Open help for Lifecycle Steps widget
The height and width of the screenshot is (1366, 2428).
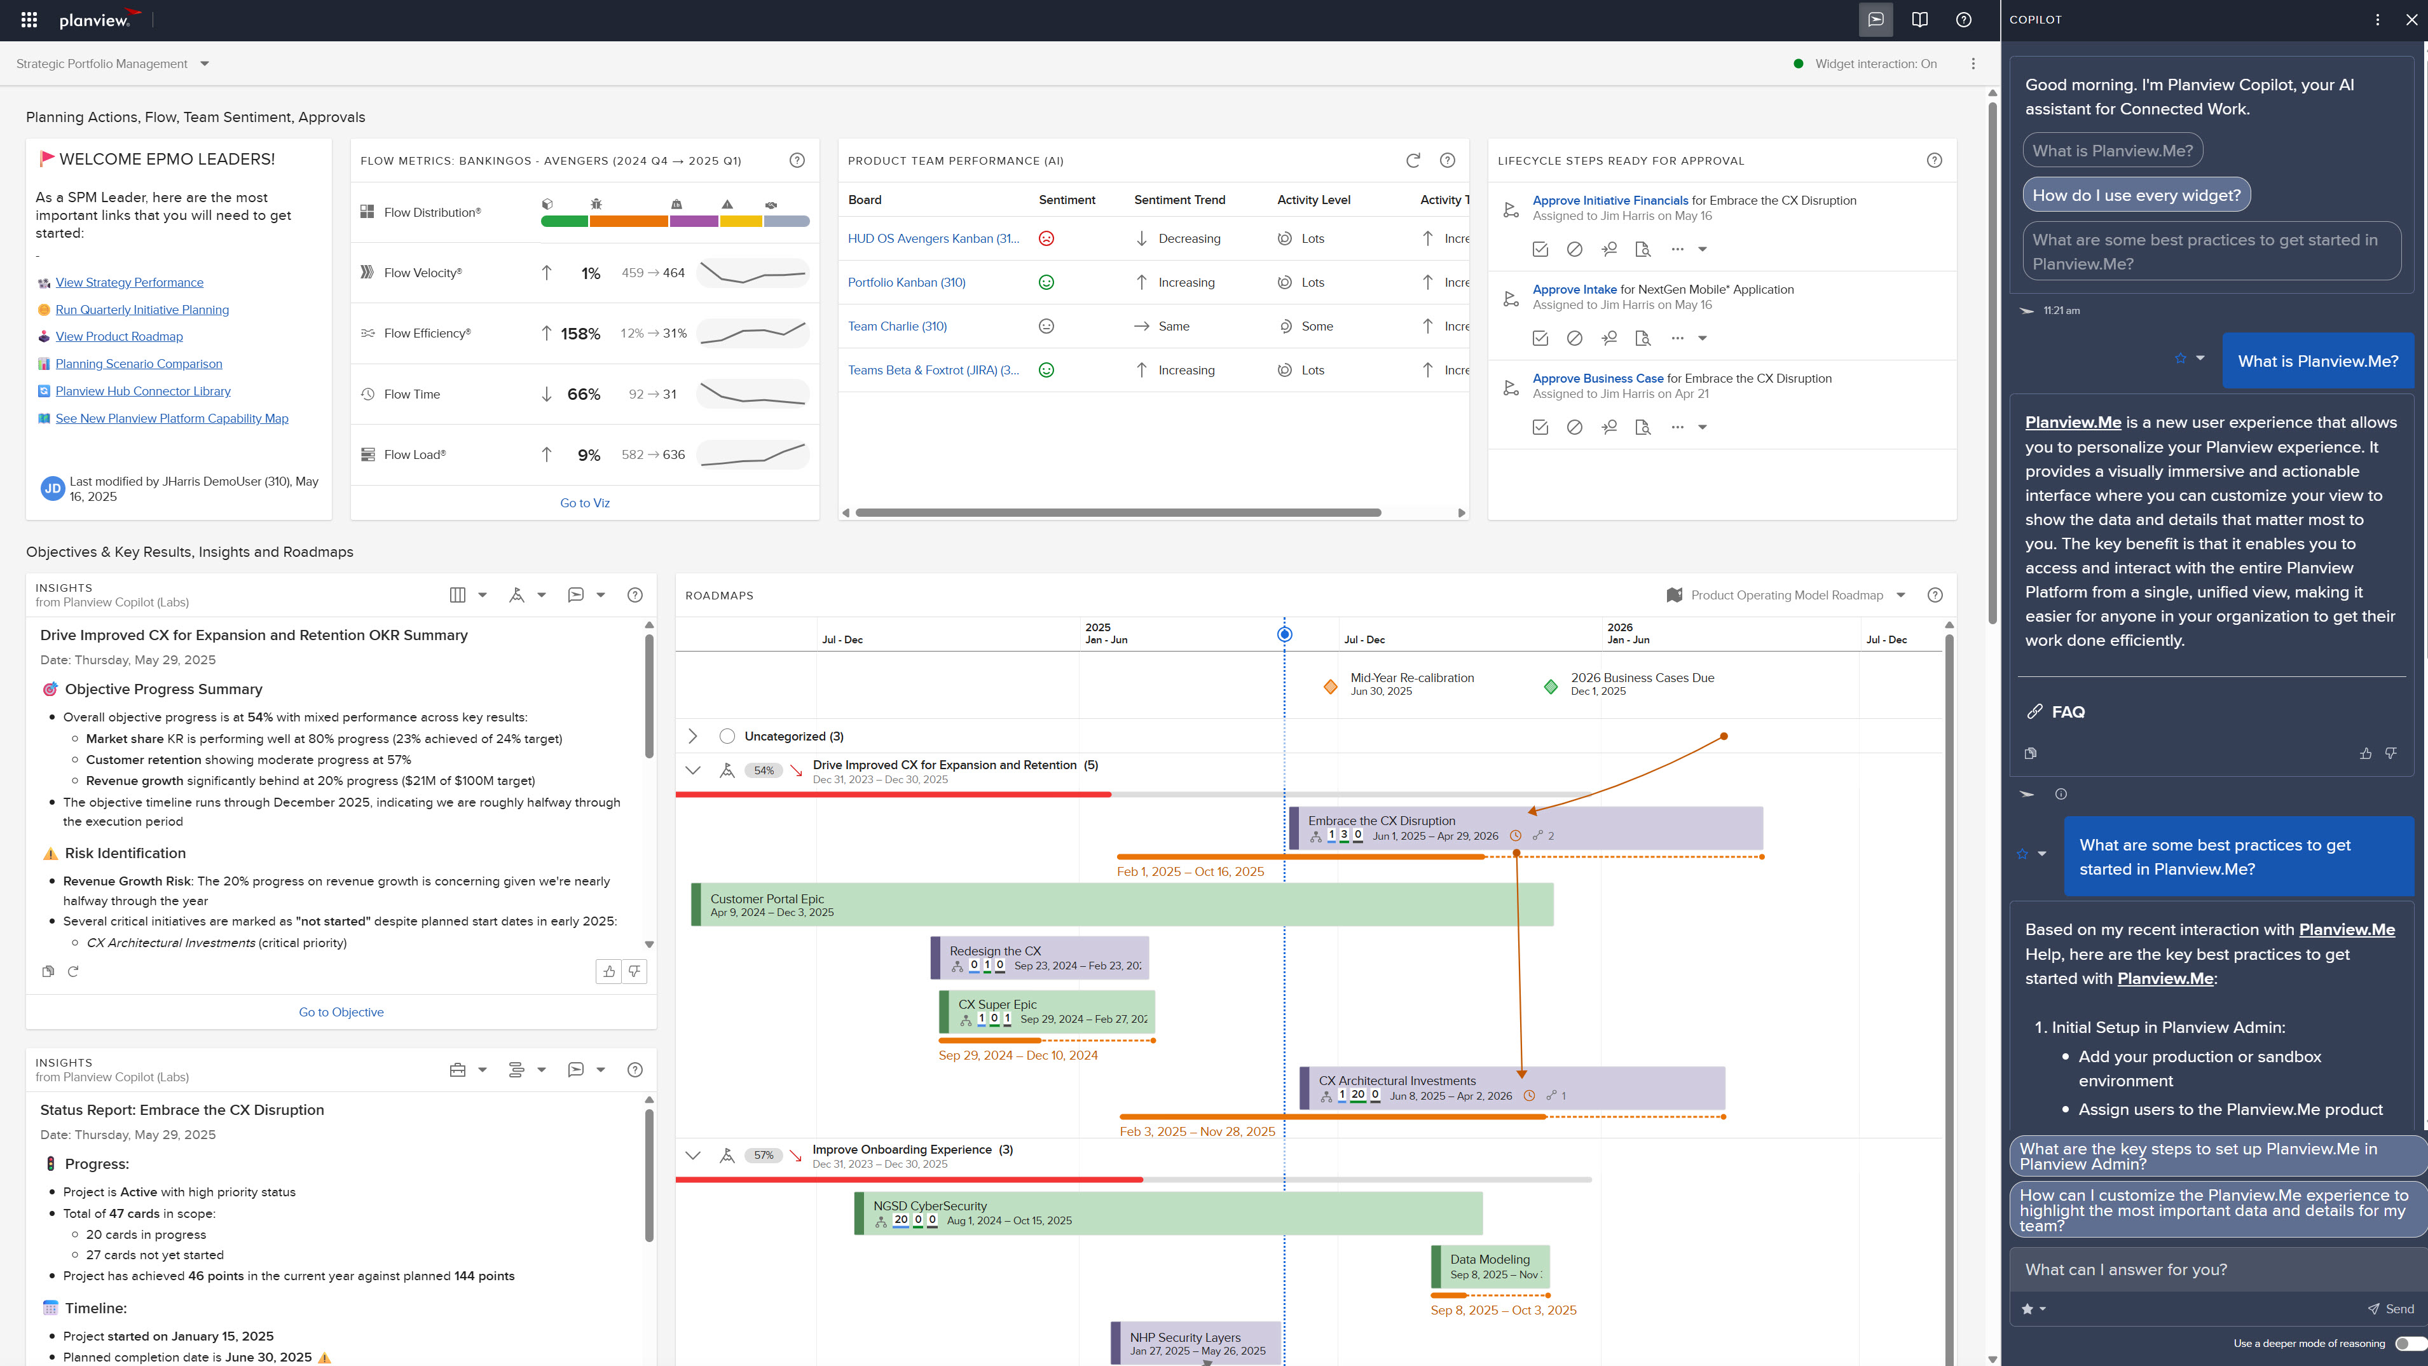[x=1934, y=160]
